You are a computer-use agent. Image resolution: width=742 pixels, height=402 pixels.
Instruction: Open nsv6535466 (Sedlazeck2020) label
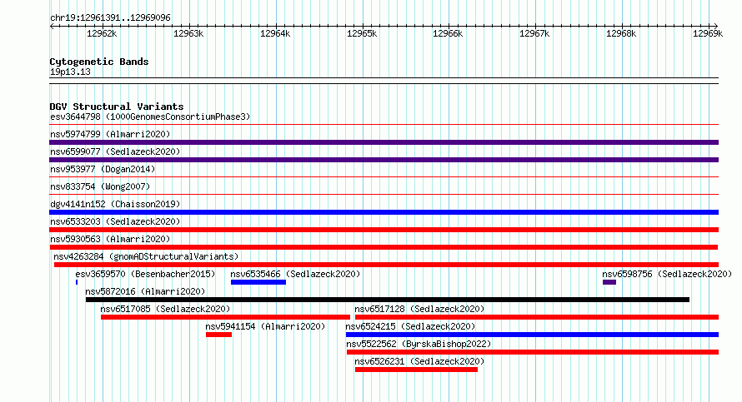(x=295, y=274)
